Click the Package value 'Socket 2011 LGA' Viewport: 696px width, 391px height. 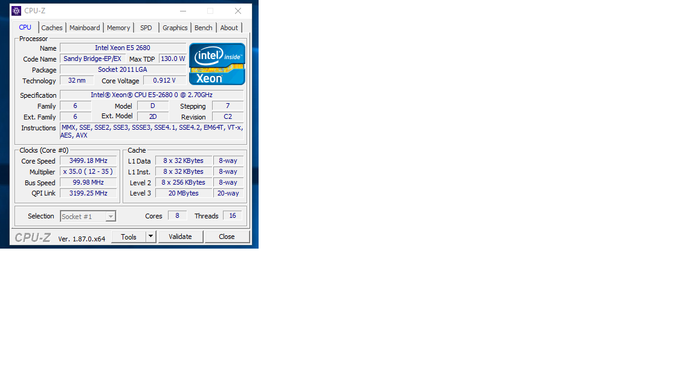pyautogui.click(x=123, y=69)
